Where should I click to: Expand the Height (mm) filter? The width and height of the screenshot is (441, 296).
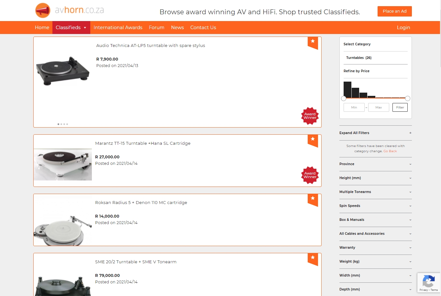(x=375, y=178)
